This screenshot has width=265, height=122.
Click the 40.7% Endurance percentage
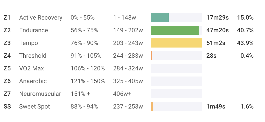pos(245,30)
